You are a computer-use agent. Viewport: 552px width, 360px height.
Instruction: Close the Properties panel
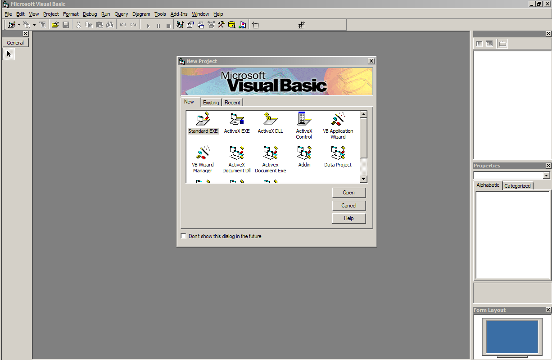[x=548, y=166]
